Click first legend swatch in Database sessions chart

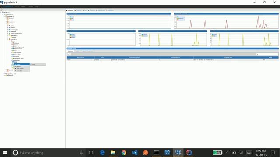click(71, 17)
